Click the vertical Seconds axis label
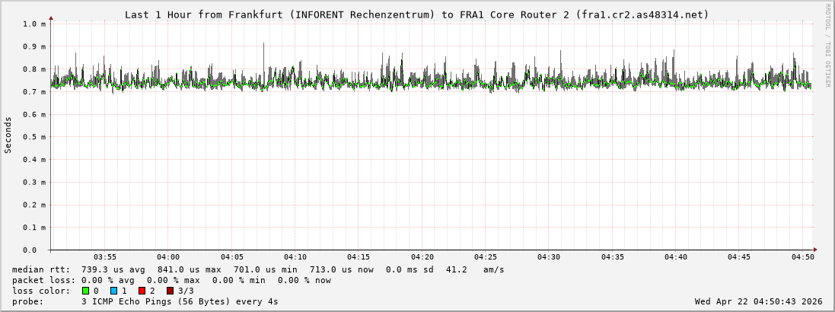Viewport: 835px width, 312px height. pyautogui.click(x=8, y=135)
